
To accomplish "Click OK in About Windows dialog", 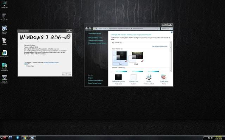I will click(67, 74).
